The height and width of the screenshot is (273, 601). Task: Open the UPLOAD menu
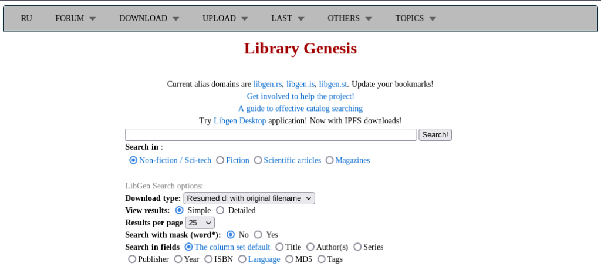tap(225, 18)
